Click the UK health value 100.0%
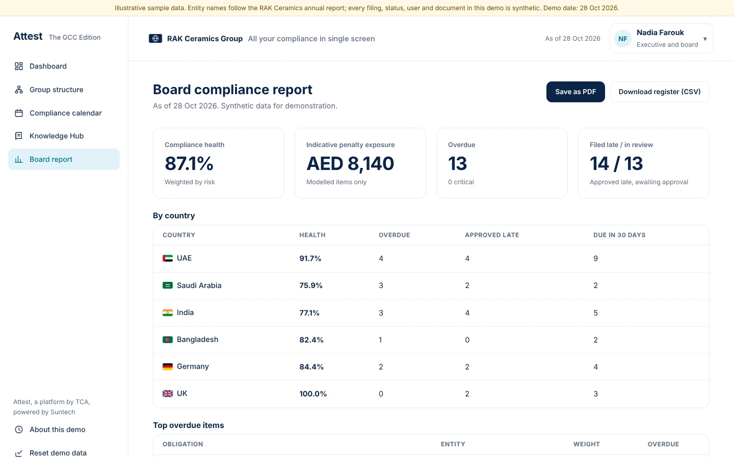The image size is (734, 458). click(313, 394)
